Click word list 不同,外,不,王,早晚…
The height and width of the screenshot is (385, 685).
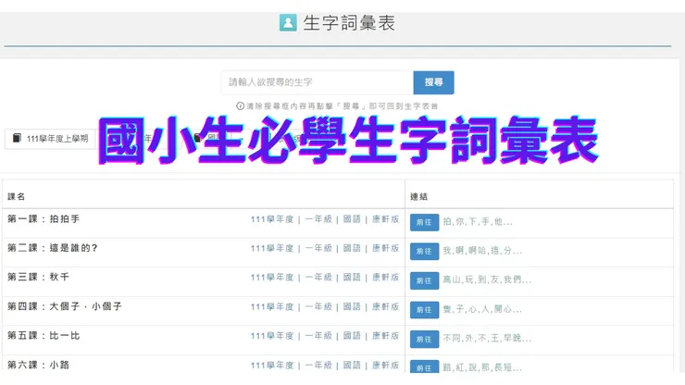[487, 338]
